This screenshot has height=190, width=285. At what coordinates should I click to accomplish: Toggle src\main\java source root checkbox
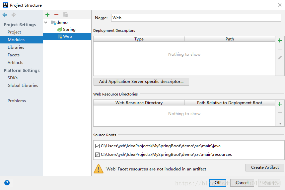pos(98,146)
